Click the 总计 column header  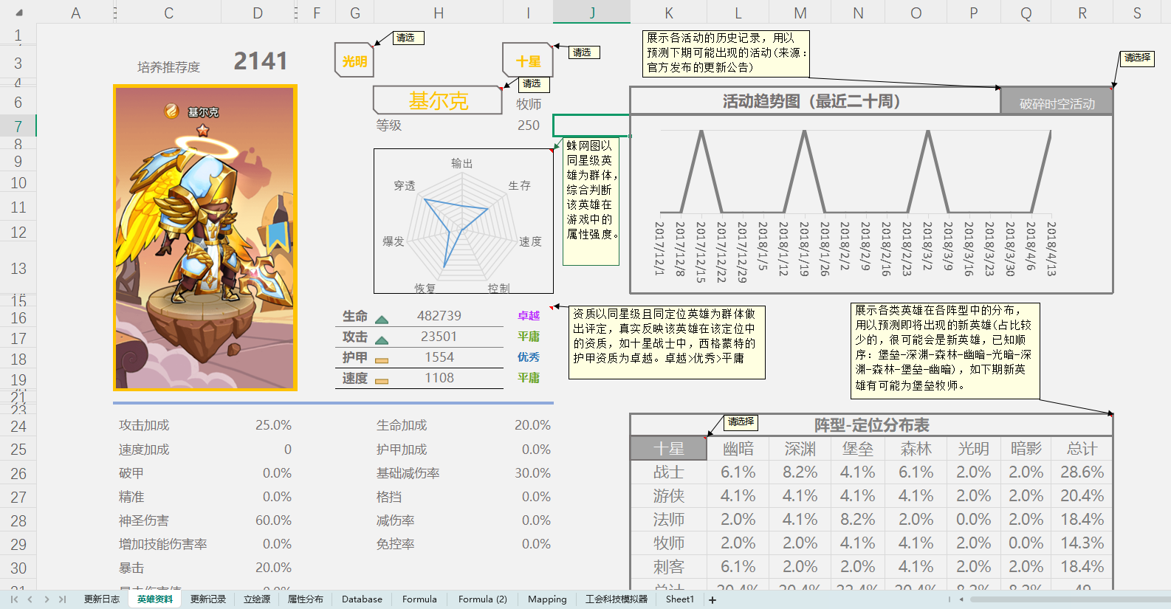1082,449
